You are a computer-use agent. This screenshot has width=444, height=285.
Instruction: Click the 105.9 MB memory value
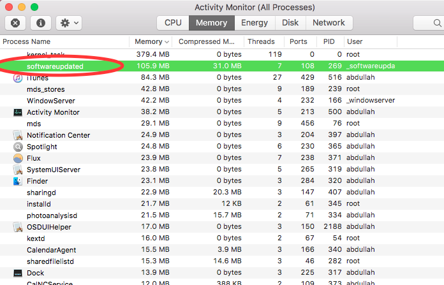pyautogui.click(x=153, y=66)
